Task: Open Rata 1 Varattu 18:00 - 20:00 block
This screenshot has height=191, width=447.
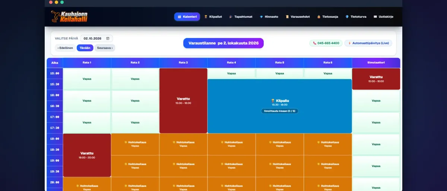Action: [87, 155]
